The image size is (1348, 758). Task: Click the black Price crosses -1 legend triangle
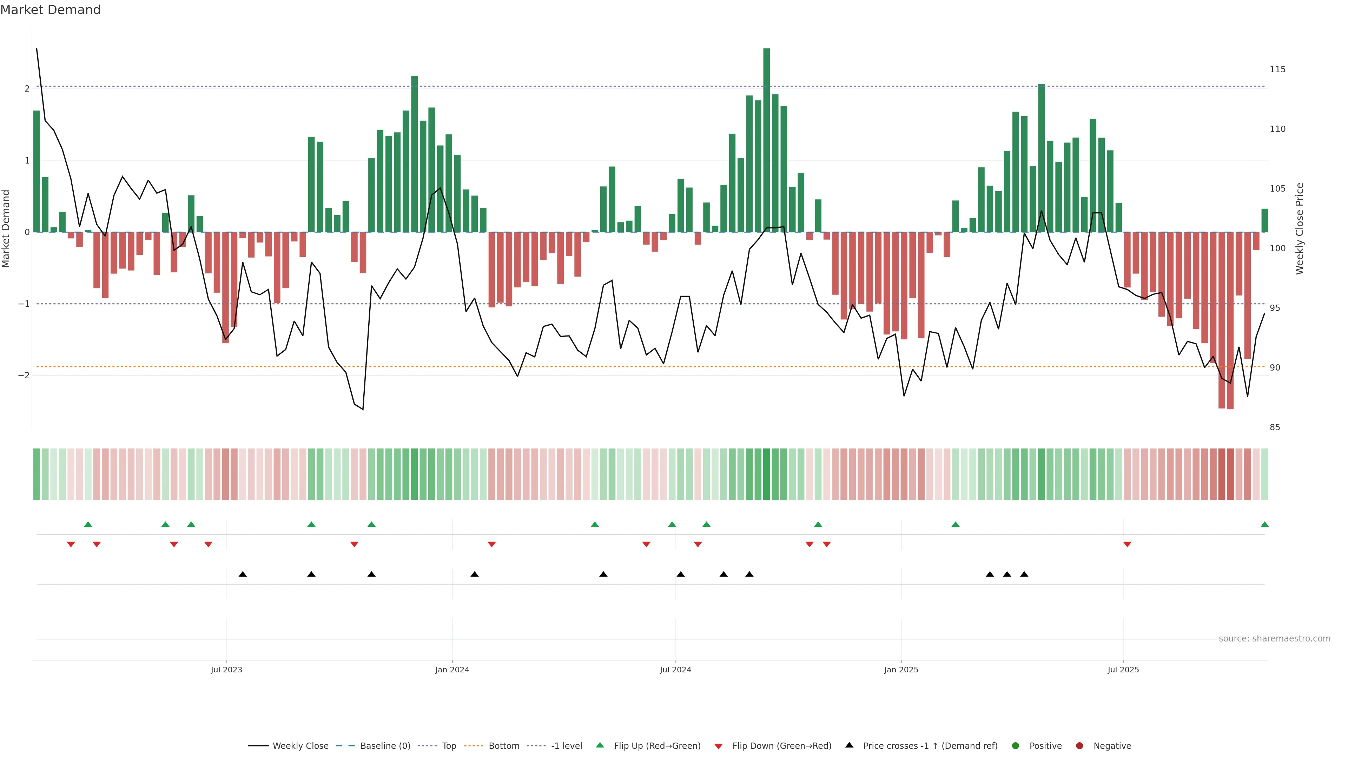click(849, 745)
